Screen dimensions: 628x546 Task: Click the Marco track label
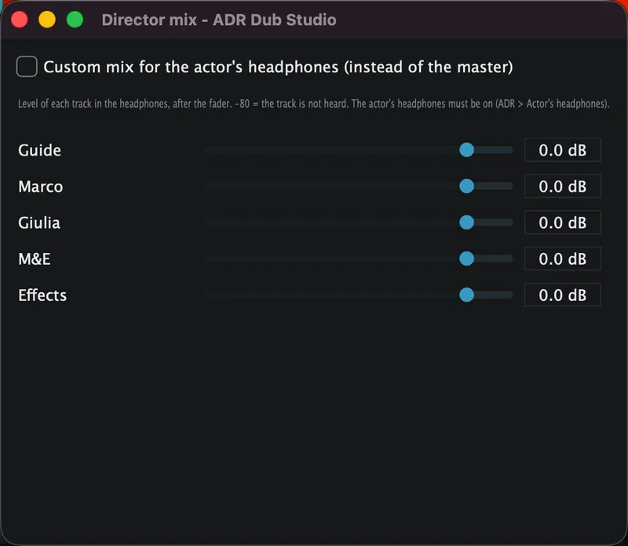click(41, 186)
